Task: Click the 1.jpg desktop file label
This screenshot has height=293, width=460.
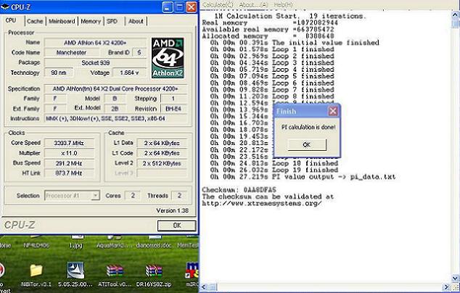Action: (x=76, y=245)
